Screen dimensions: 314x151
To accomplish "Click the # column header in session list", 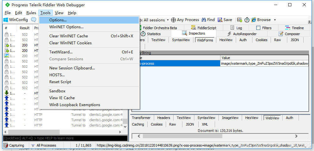I will click(x=10, y=28).
